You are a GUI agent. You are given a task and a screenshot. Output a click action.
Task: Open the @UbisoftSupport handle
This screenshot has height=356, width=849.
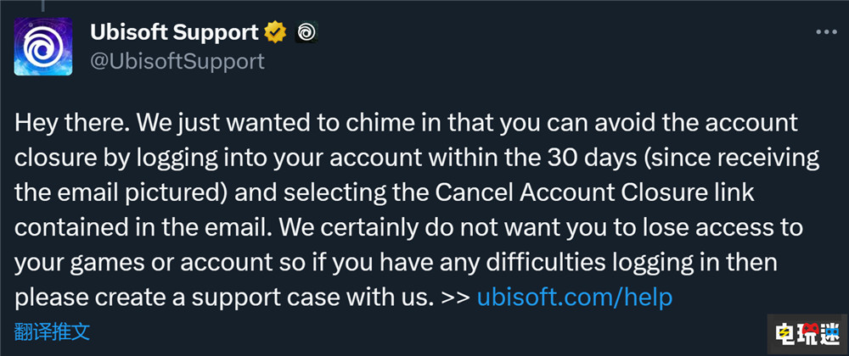pyautogui.click(x=177, y=61)
